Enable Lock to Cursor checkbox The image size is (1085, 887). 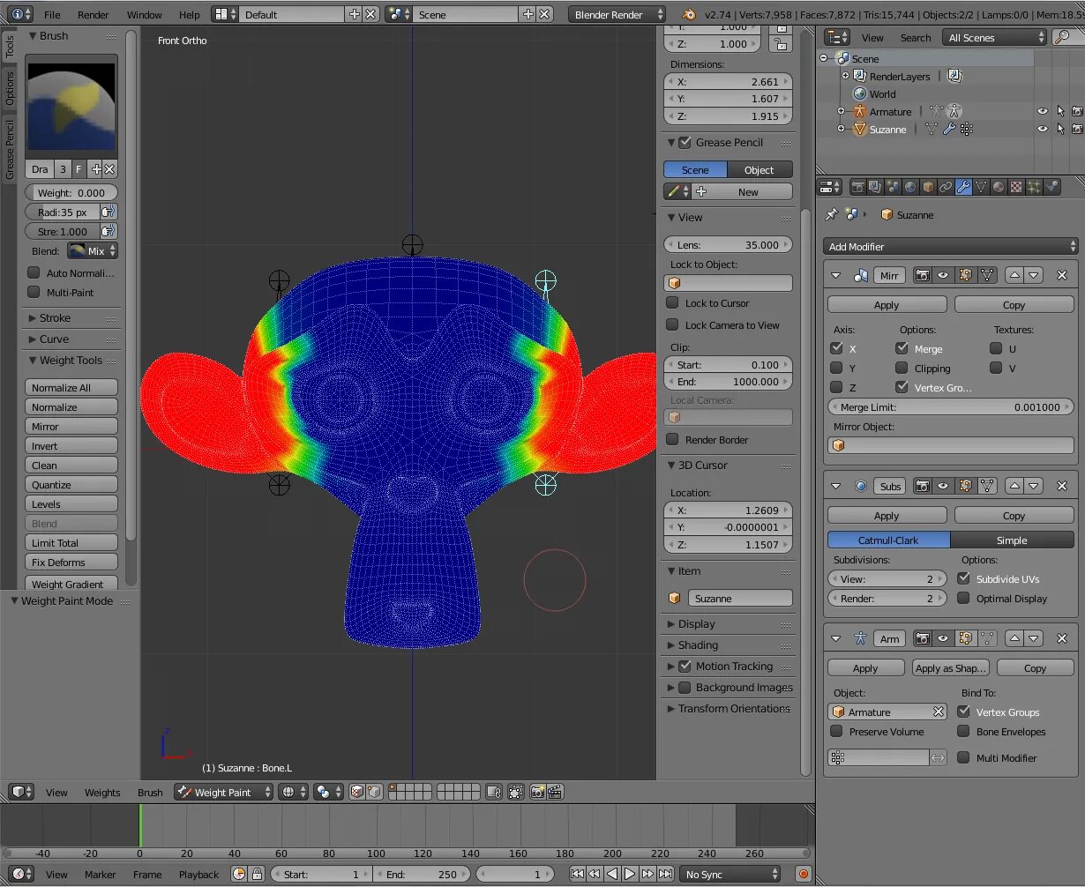pos(672,302)
